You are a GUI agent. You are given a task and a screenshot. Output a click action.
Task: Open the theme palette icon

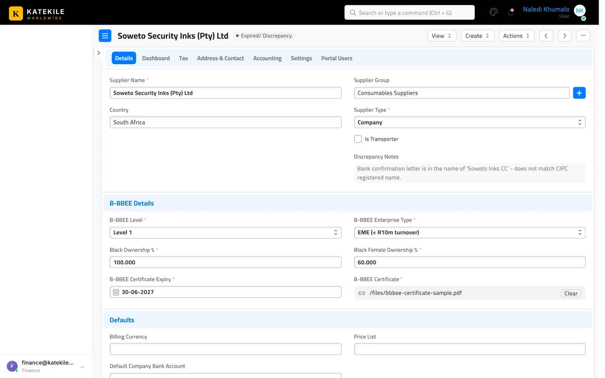click(x=493, y=12)
